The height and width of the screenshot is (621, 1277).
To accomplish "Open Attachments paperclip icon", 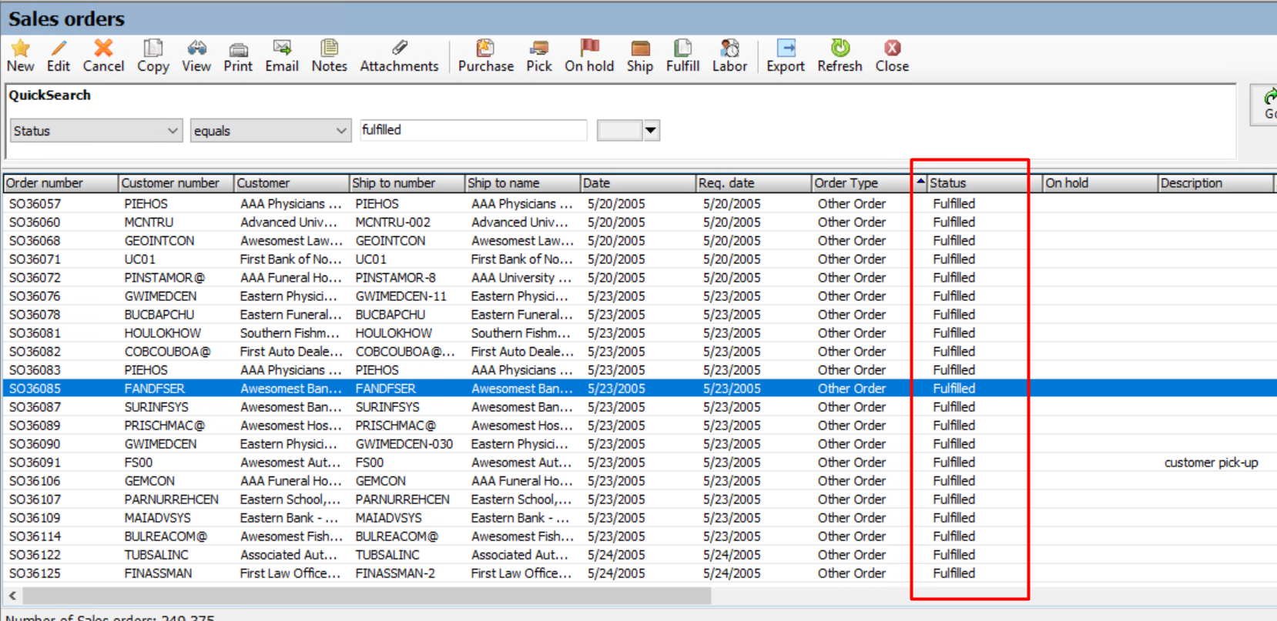I will click(399, 48).
